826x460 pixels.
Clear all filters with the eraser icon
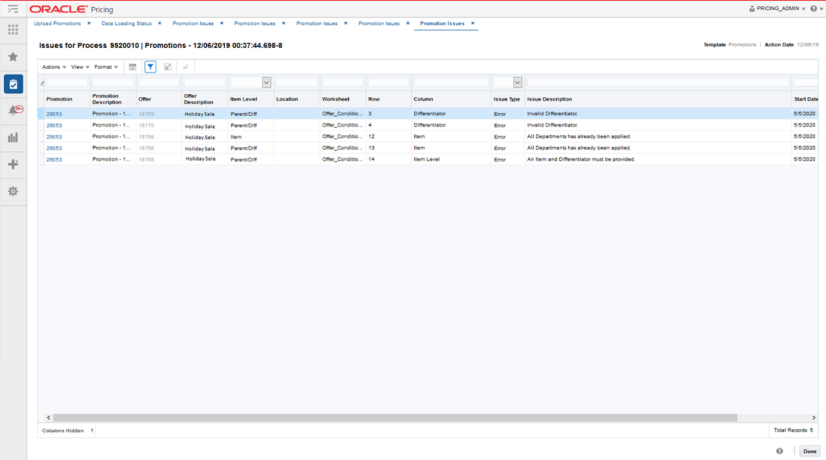tap(42, 83)
